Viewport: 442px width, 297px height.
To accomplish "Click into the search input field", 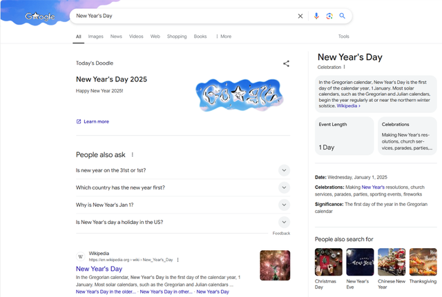I will [180, 16].
